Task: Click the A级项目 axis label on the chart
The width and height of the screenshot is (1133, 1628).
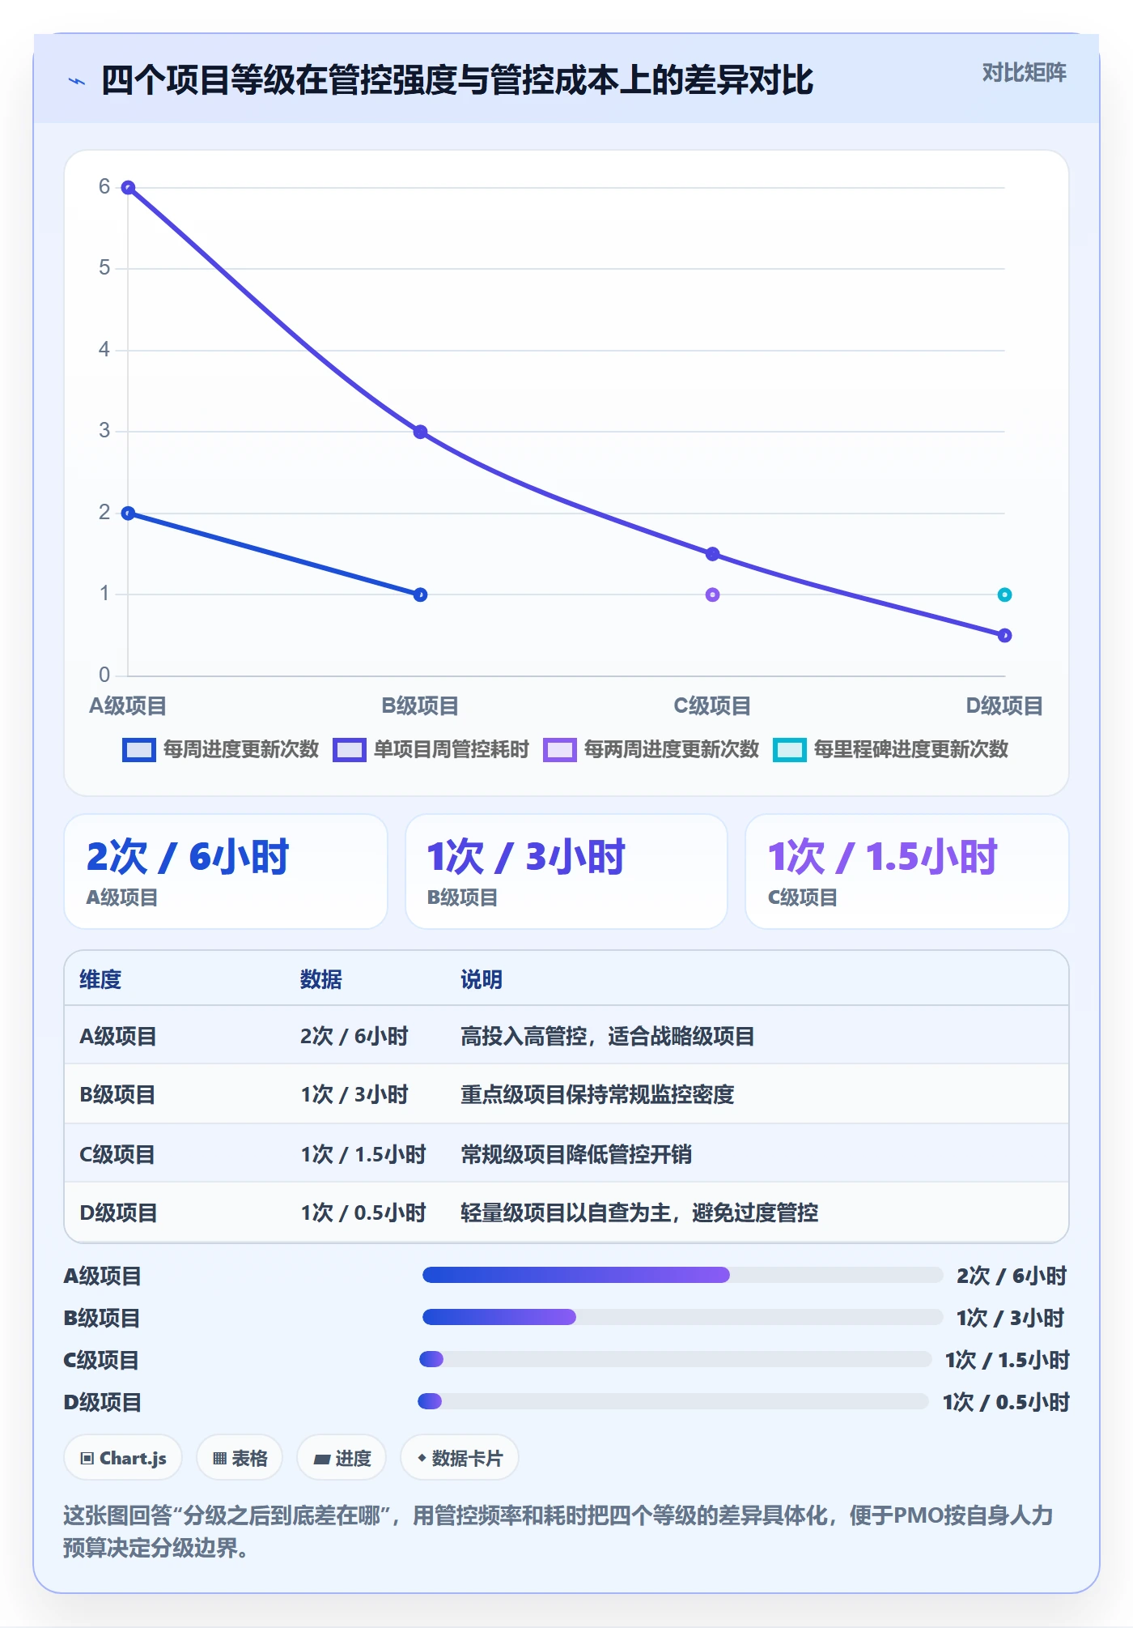Action: 128,705
